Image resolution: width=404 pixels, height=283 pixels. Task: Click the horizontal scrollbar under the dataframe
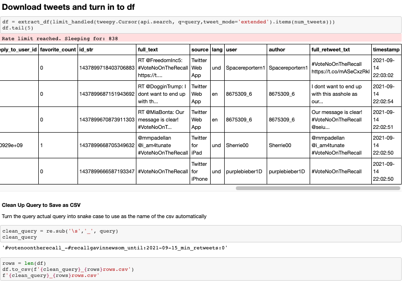(318, 188)
